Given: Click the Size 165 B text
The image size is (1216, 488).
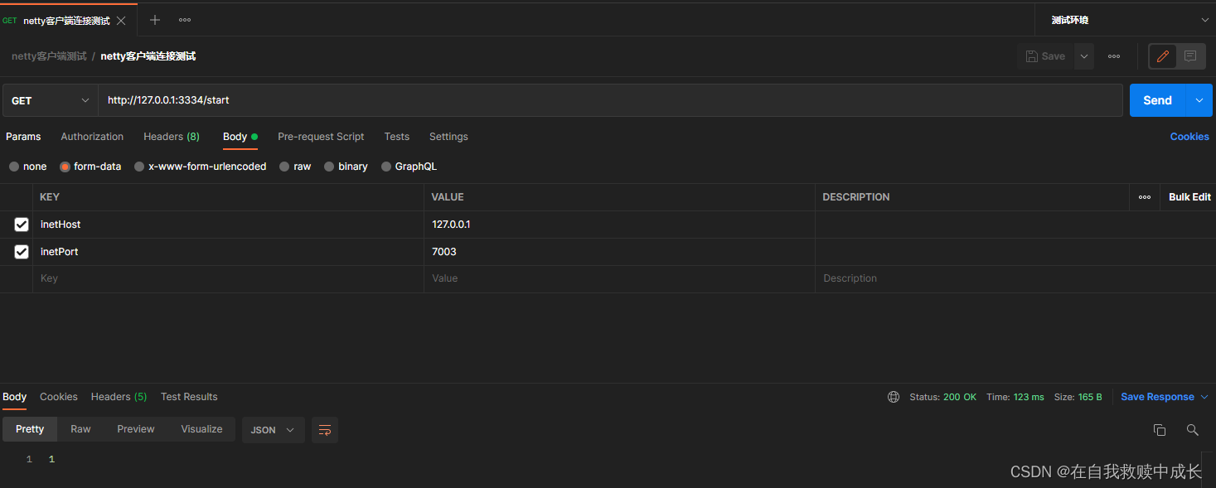Looking at the screenshot, I should point(1078,397).
